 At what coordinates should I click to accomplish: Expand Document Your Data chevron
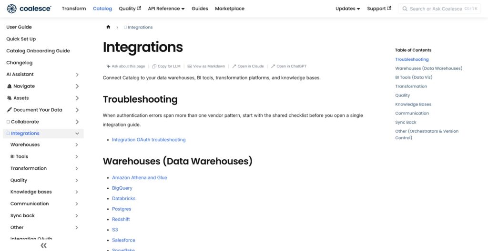pos(77,110)
